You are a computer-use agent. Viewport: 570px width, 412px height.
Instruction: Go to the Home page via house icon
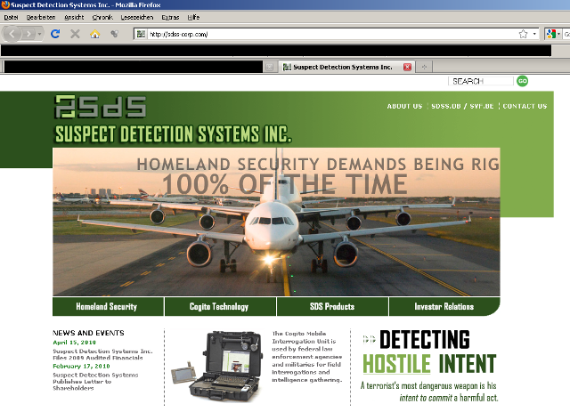click(94, 34)
